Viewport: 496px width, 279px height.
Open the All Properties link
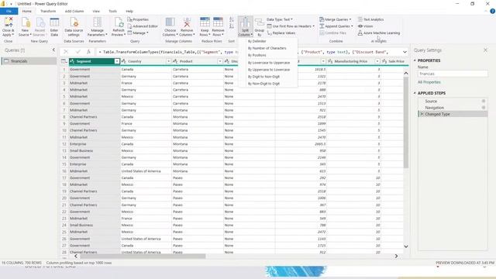pyautogui.click(x=429, y=82)
